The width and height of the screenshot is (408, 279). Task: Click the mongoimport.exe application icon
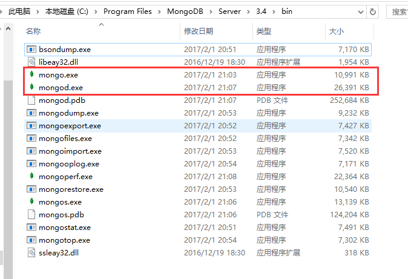click(x=31, y=151)
